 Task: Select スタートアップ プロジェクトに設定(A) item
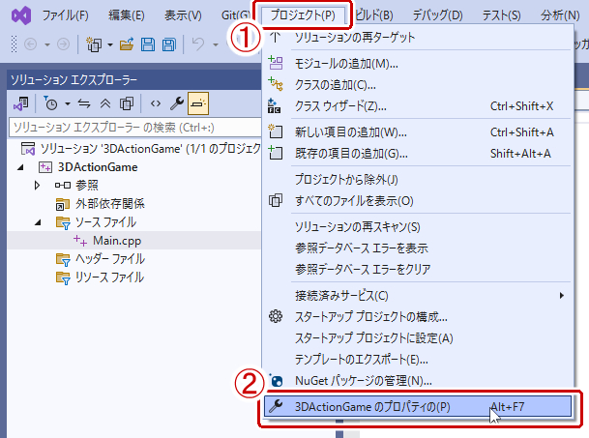[x=417, y=338]
